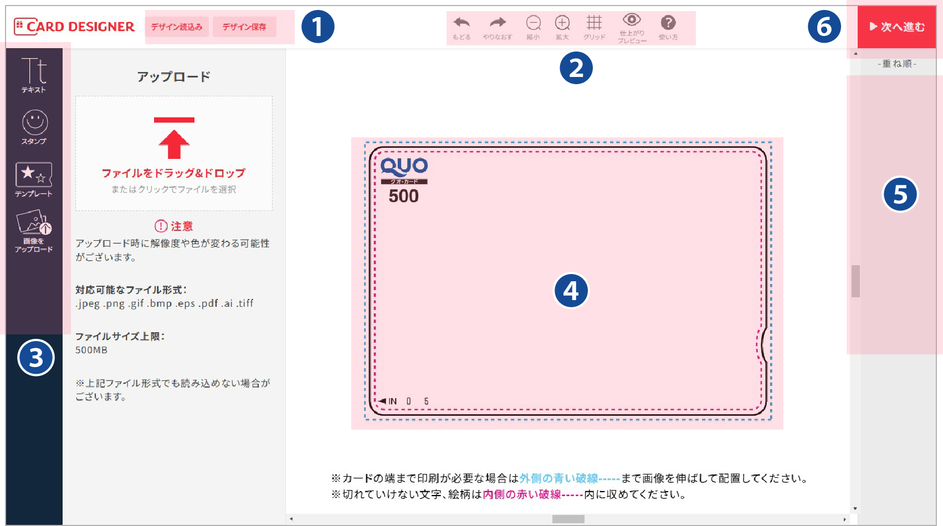Screen dimensions: 943x526
Task: Click the vertical scrollbar up arrow
Action: click(855, 54)
